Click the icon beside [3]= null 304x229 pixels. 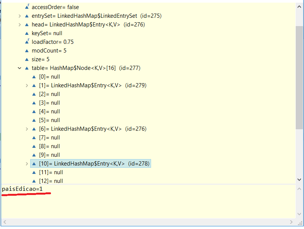[34, 103]
